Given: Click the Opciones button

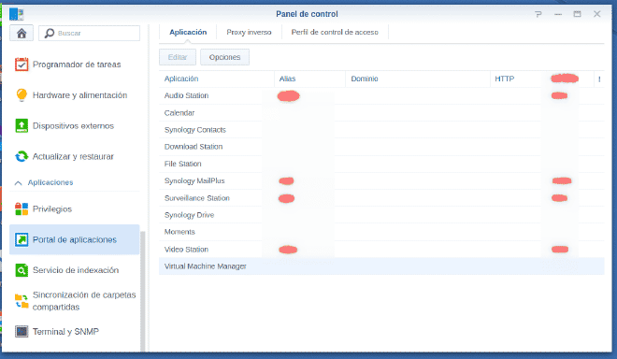Looking at the screenshot, I should point(224,57).
